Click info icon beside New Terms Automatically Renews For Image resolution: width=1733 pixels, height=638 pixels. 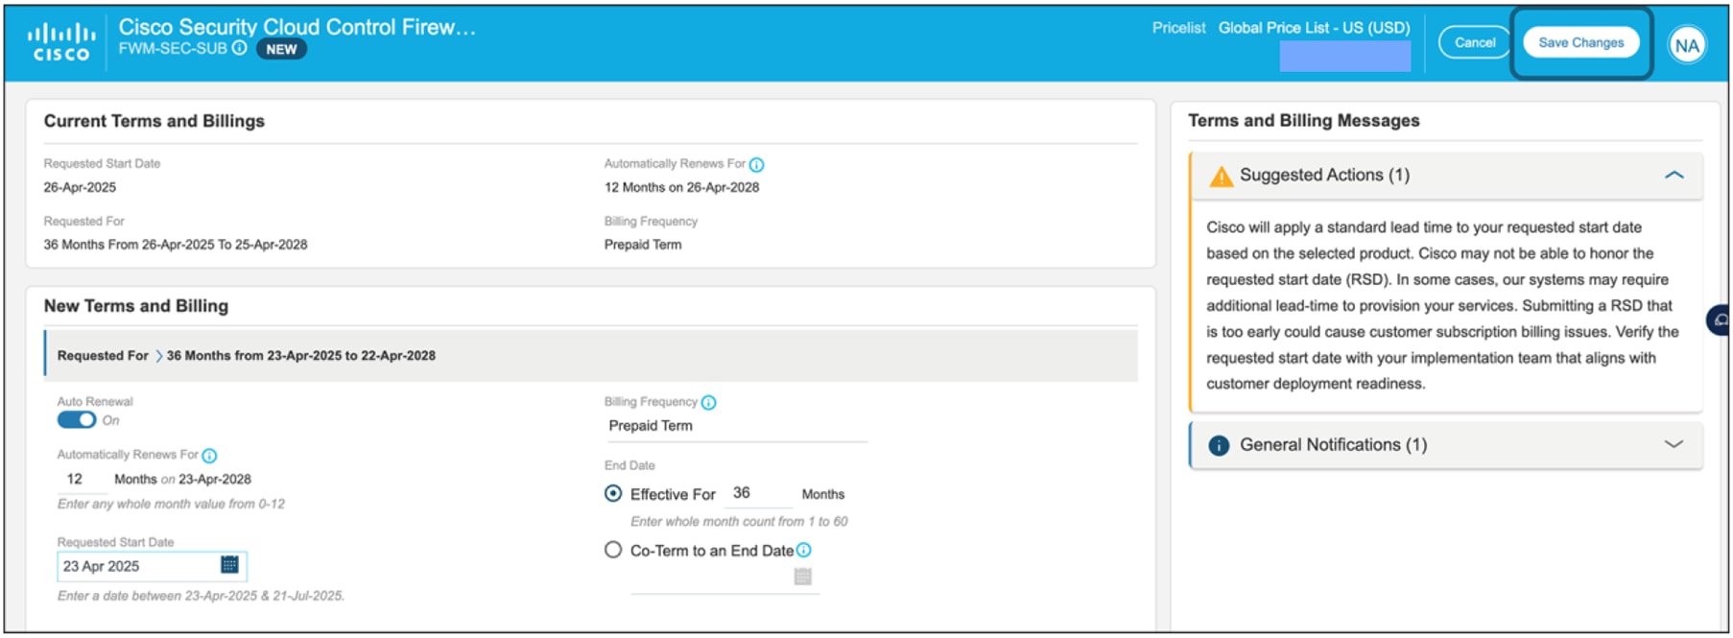click(209, 456)
